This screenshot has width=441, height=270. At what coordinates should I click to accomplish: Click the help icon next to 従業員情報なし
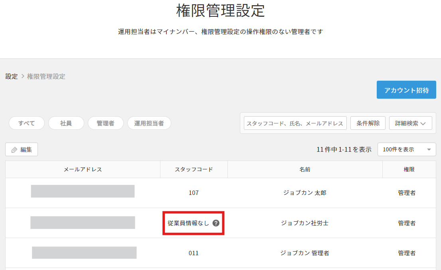click(x=216, y=223)
